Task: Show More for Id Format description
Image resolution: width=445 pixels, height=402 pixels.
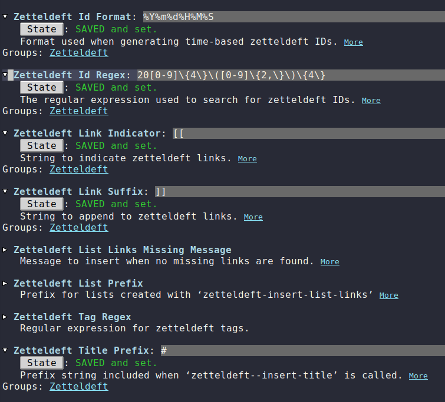Action: pyautogui.click(x=353, y=42)
